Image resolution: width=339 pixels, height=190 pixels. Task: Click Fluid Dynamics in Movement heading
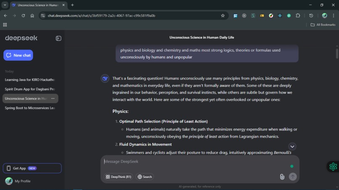[x=146, y=144]
